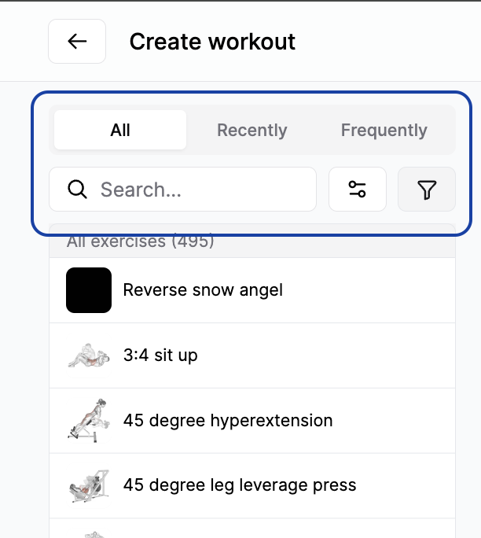
Task: Click the empty header area beside Create workout
Action: (x=385, y=42)
